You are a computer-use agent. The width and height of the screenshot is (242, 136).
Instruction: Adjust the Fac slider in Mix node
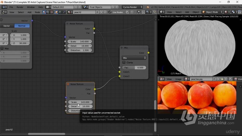tap(134, 68)
